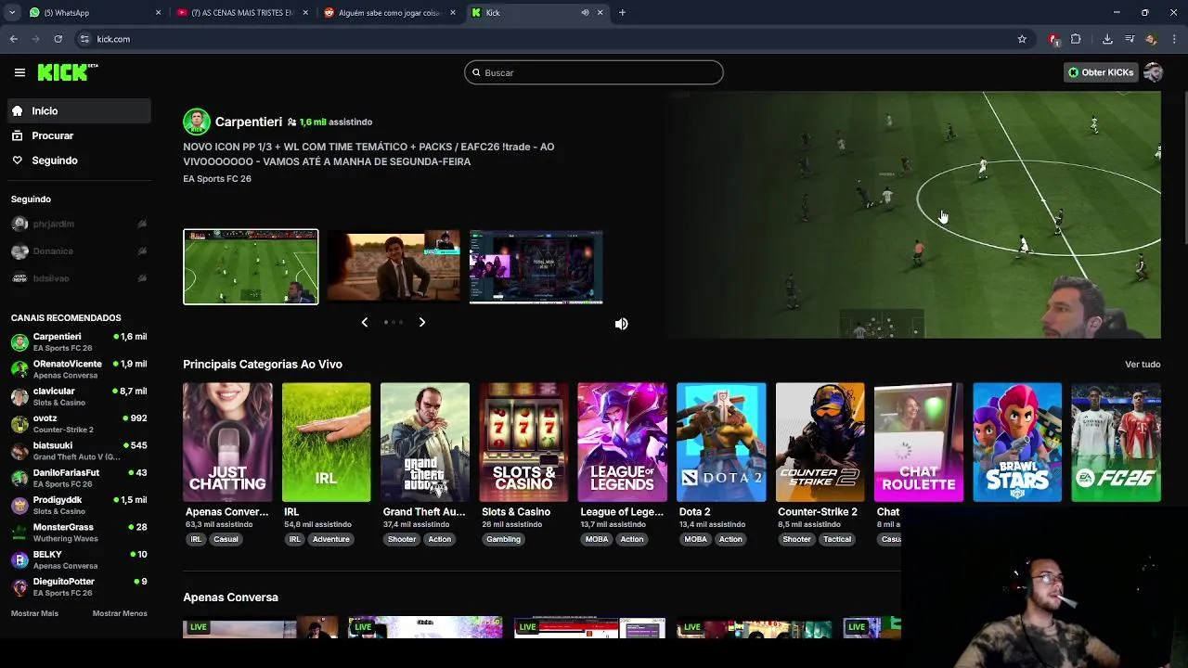
Task: Open ovotz recommended channel
Action: (x=79, y=424)
